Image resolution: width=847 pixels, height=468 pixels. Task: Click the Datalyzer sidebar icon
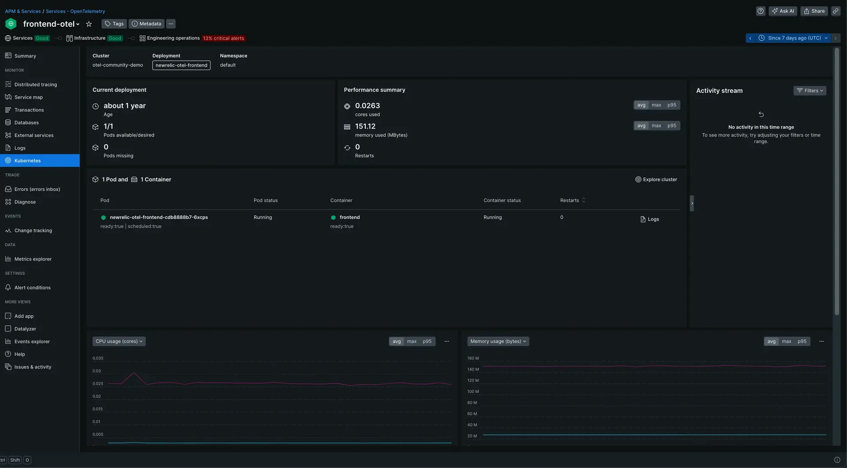pos(8,329)
